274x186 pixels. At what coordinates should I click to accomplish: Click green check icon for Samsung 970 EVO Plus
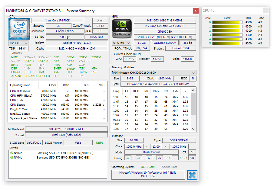click(x=12, y=153)
